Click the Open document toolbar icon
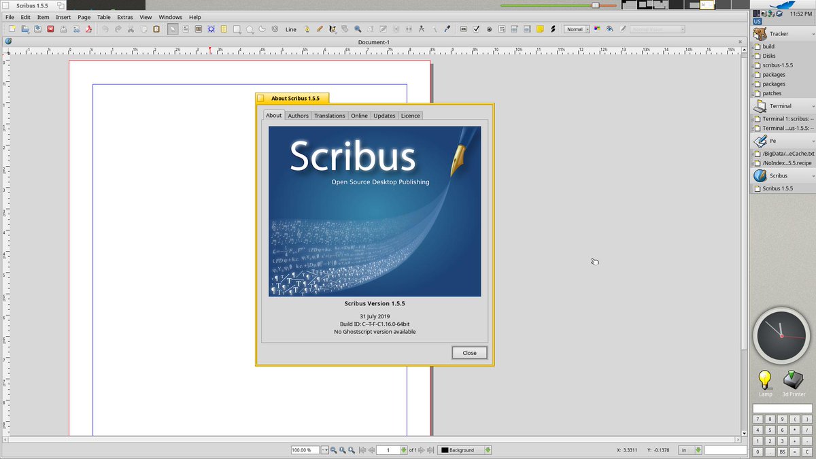Viewport: 816px width, 459px height. click(x=25, y=29)
